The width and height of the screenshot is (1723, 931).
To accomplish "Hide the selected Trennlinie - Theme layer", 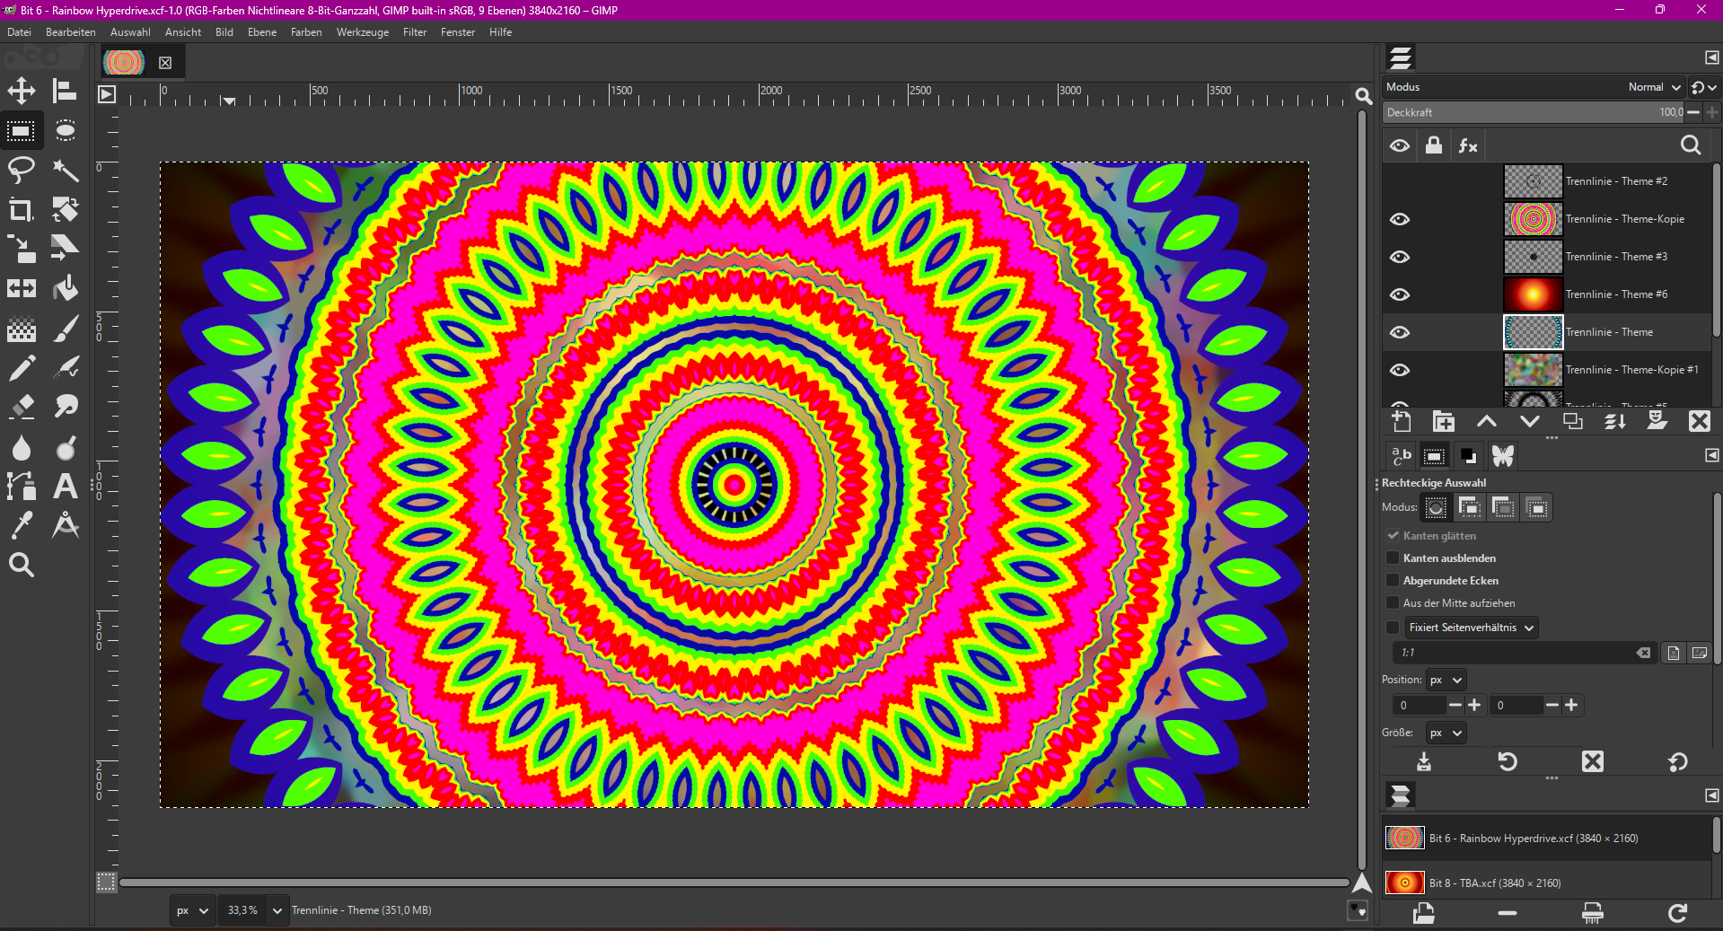I will tap(1400, 332).
